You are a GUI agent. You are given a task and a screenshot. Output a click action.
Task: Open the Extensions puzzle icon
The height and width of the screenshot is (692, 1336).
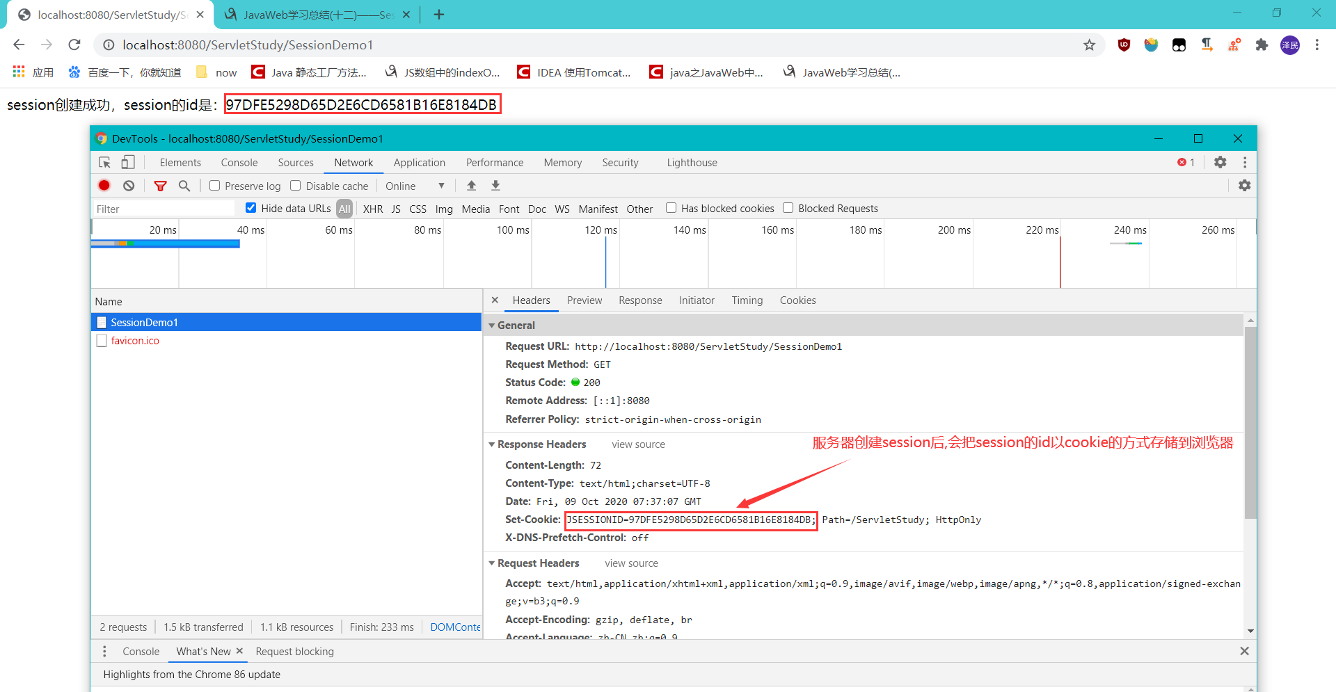pyautogui.click(x=1262, y=45)
